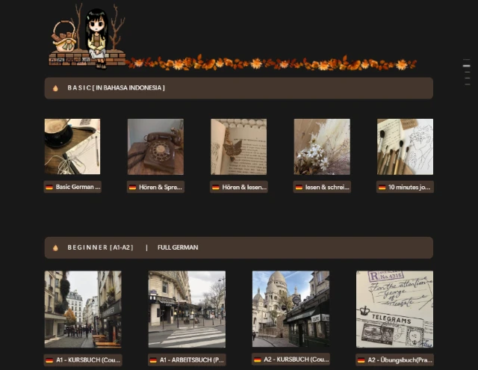Click the paint brushes and sketch thumbnail
478x370 pixels.
click(x=405, y=147)
